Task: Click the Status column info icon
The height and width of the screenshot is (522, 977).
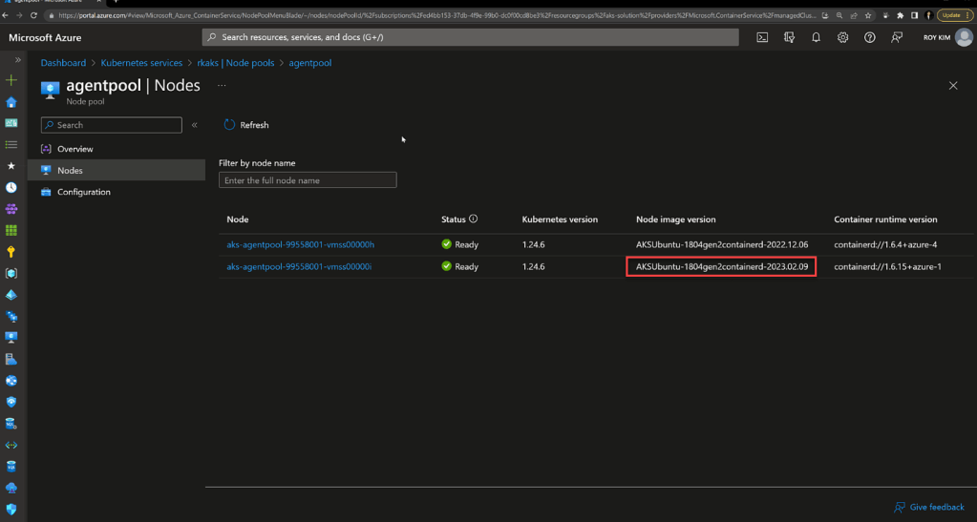Action: tap(473, 219)
